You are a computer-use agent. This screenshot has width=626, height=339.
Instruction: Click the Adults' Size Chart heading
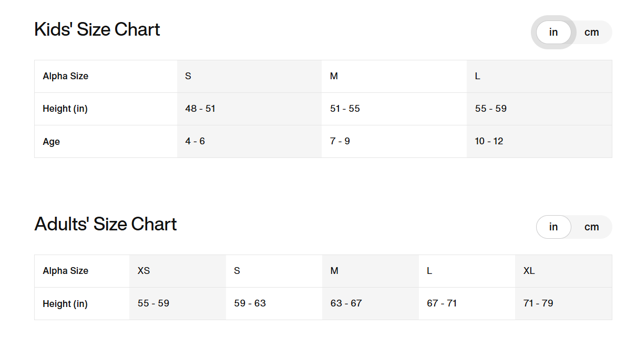[106, 224]
